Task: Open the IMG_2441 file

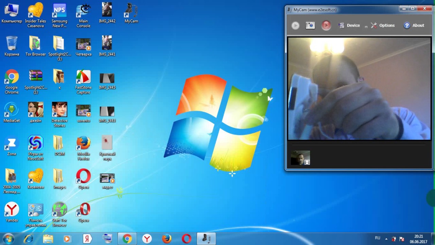Action: click(107, 46)
